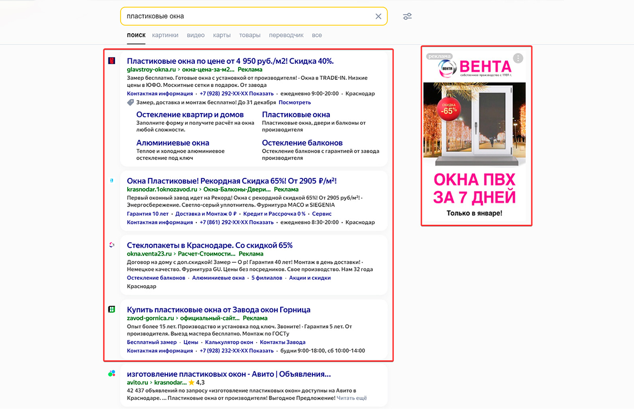The height and width of the screenshot is (409, 634).
Task: Switch to the товары tab
Action: [250, 35]
